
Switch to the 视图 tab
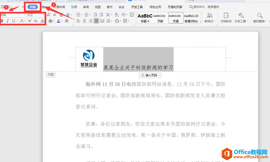[98, 7]
